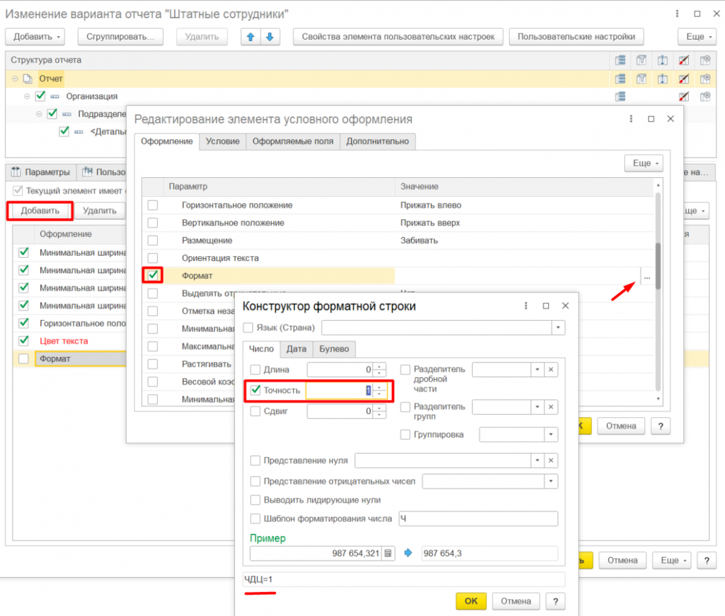Viewport: 725px width, 616px height.
Task: Check the Горизонтальное положение parameter checkbox
Action: click(x=152, y=205)
